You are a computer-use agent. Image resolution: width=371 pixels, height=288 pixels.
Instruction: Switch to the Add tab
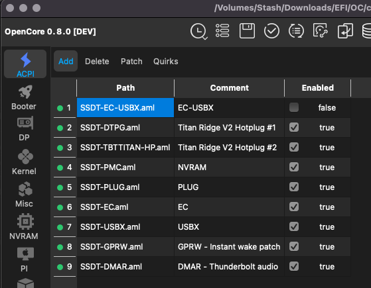click(66, 61)
